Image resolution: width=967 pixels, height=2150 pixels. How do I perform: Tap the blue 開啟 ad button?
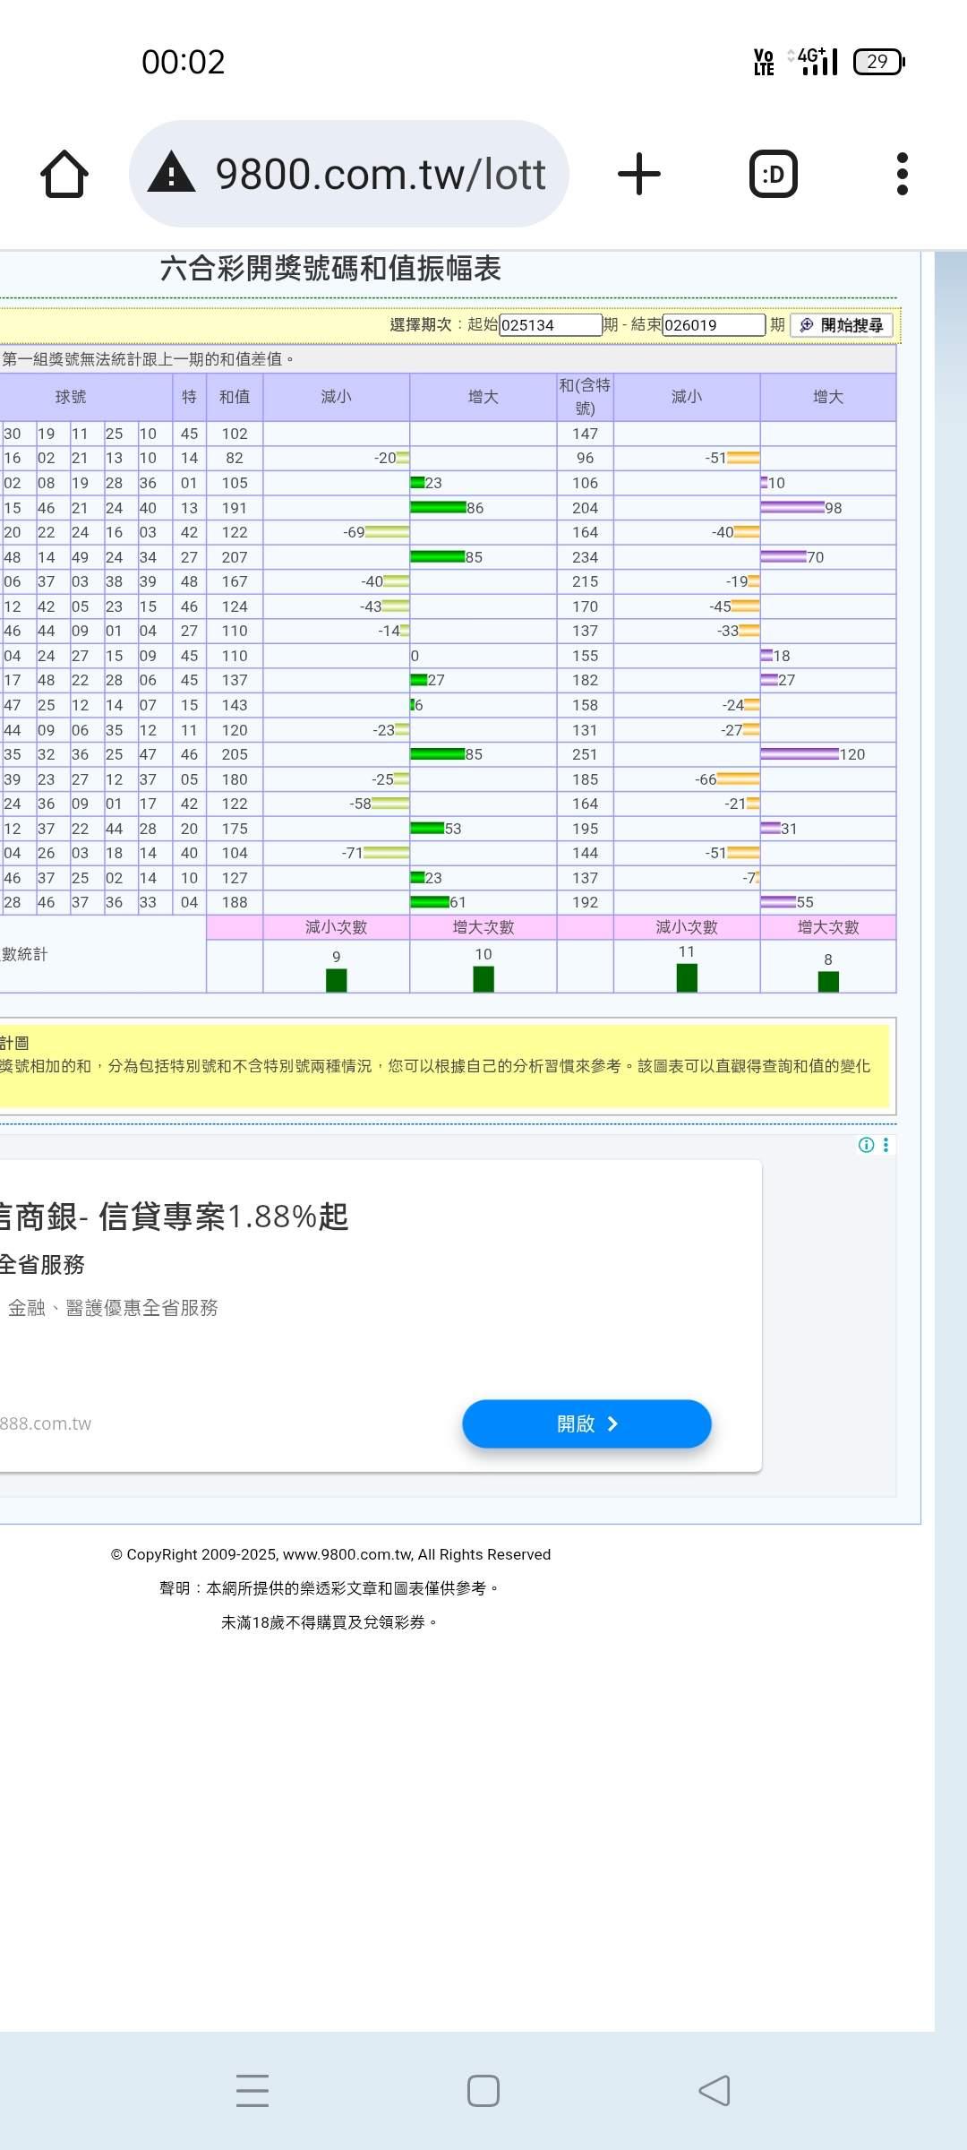[x=586, y=1423]
